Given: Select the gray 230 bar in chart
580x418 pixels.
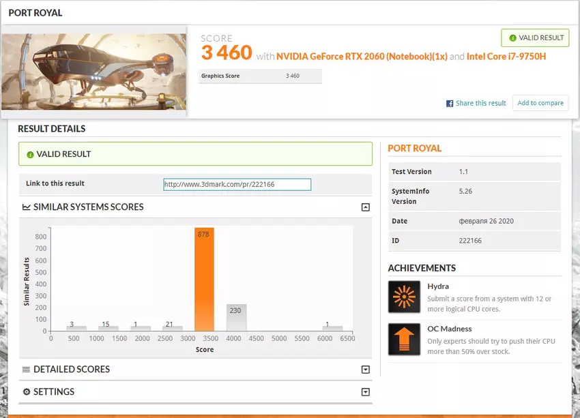Looking at the screenshot, I should [236, 318].
